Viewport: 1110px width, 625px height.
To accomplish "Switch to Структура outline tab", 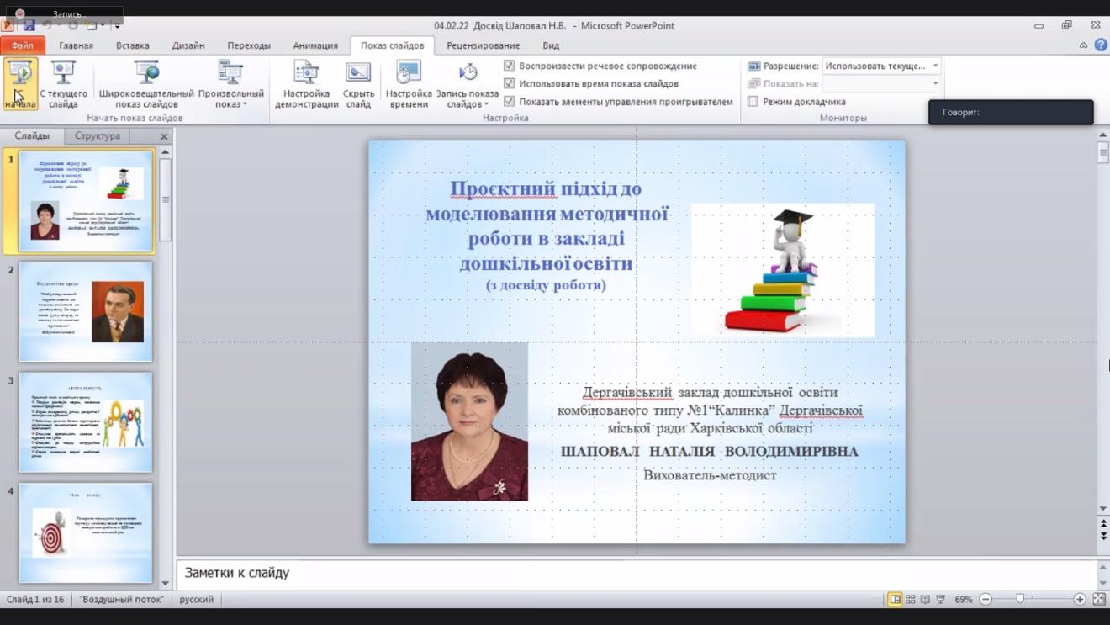I will (x=97, y=136).
